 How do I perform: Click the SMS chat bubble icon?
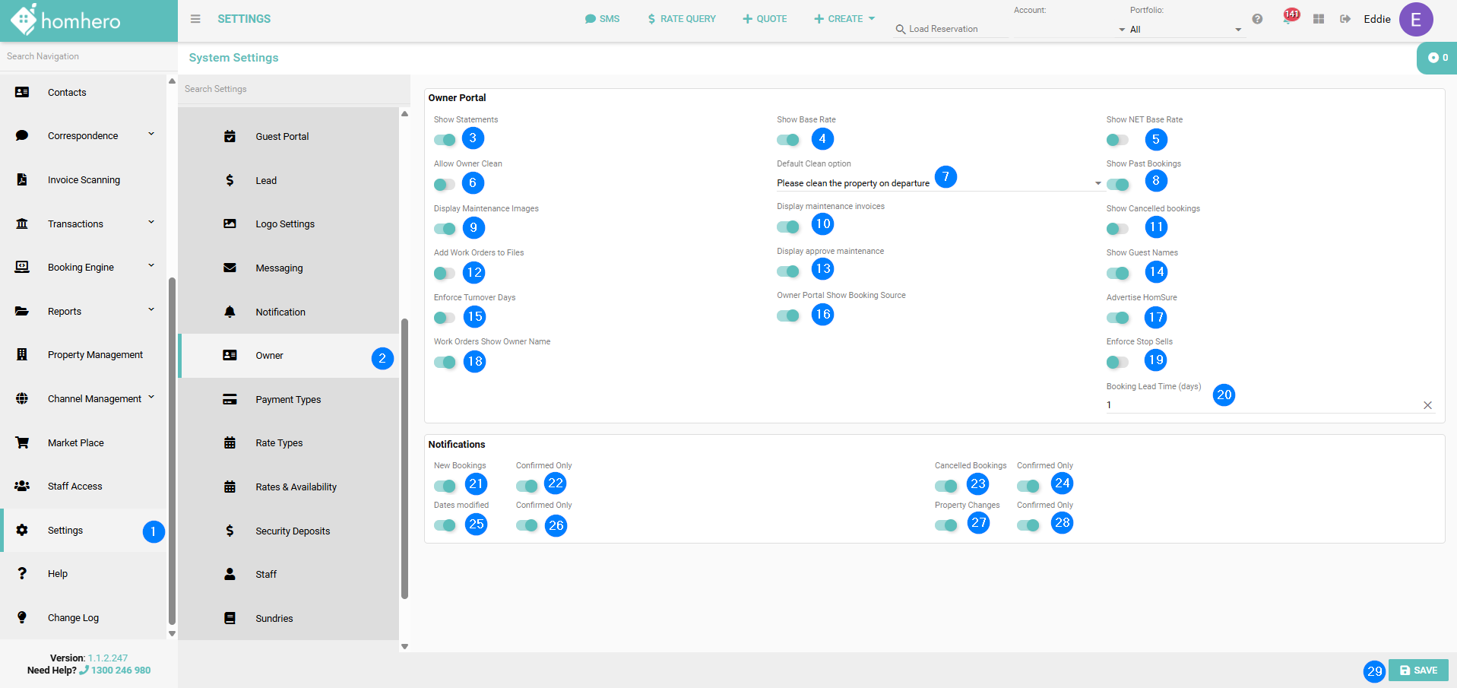[591, 19]
